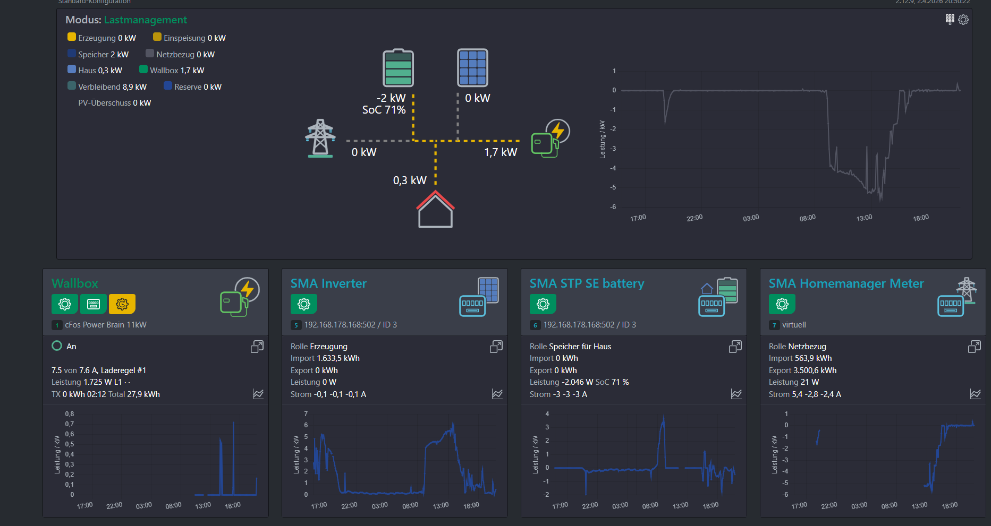Click the Wallbox tile title
Screen dimensions: 991x526
coord(75,283)
